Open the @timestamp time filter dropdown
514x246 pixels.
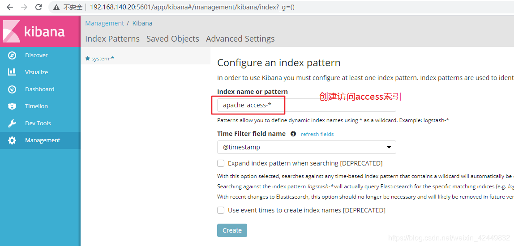tap(307, 147)
